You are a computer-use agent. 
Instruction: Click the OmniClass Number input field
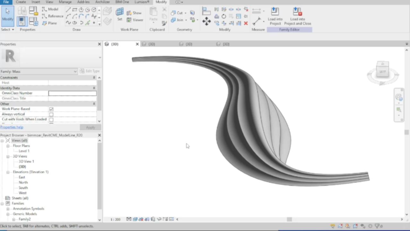(x=72, y=93)
